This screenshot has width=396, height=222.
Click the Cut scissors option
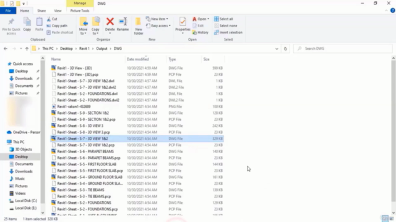click(52, 19)
